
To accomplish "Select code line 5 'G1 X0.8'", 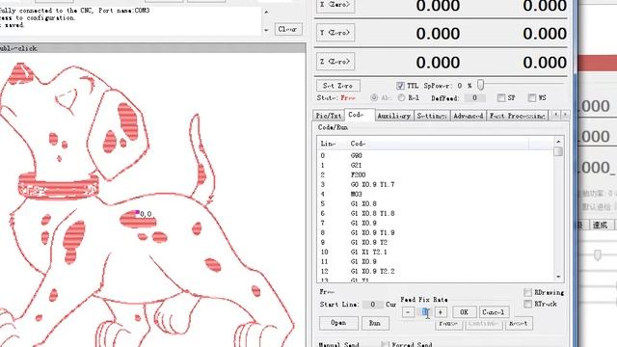I will click(435, 203).
